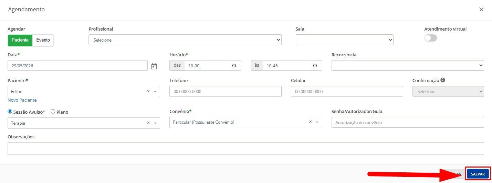The image size is (492, 183).
Task: Click the end time field 10:45
Action: tap(292, 66)
